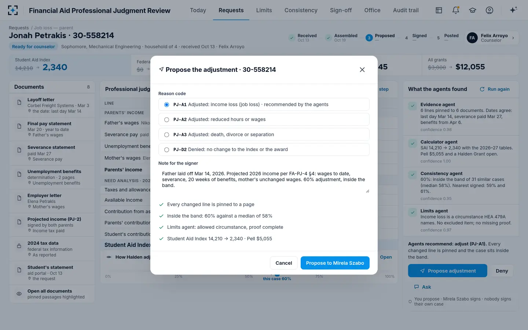The height and width of the screenshot is (330, 528).
Task: Select reason code PJ-A2 reduced hours
Action: pyautogui.click(x=264, y=120)
